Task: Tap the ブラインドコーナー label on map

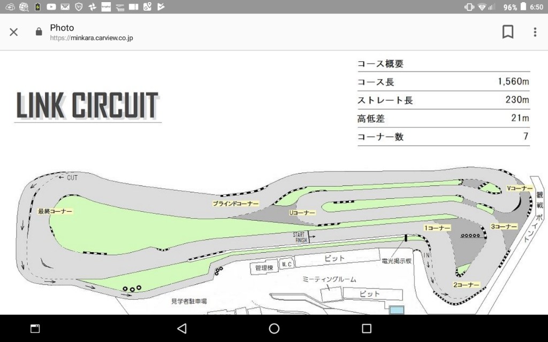Action: [235, 204]
